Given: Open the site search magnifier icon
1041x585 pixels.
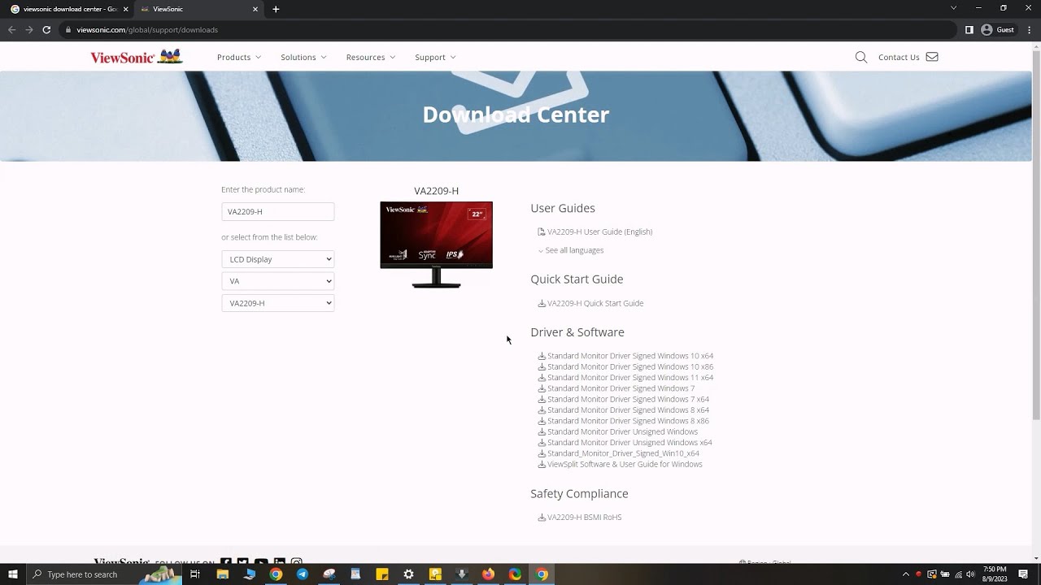Looking at the screenshot, I should (x=861, y=57).
